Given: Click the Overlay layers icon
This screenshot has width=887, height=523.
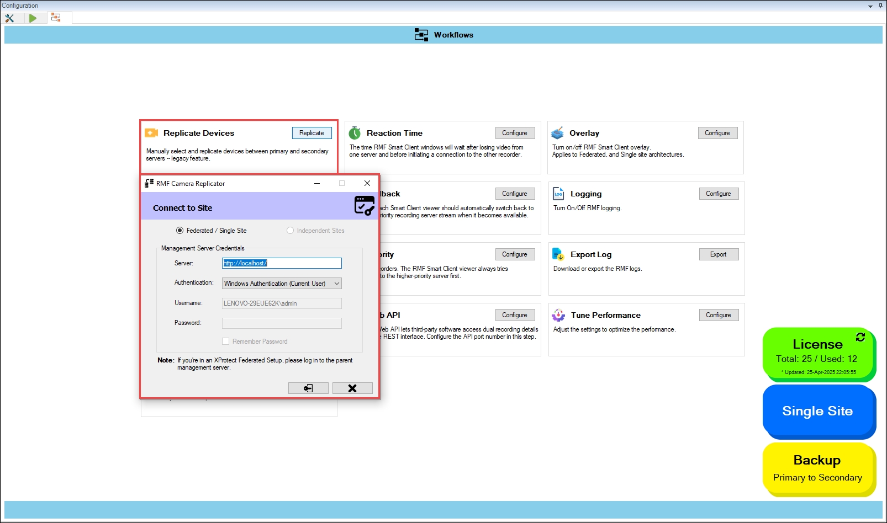Looking at the screenshot, I should pyautogui.click(x=557, y=133).
